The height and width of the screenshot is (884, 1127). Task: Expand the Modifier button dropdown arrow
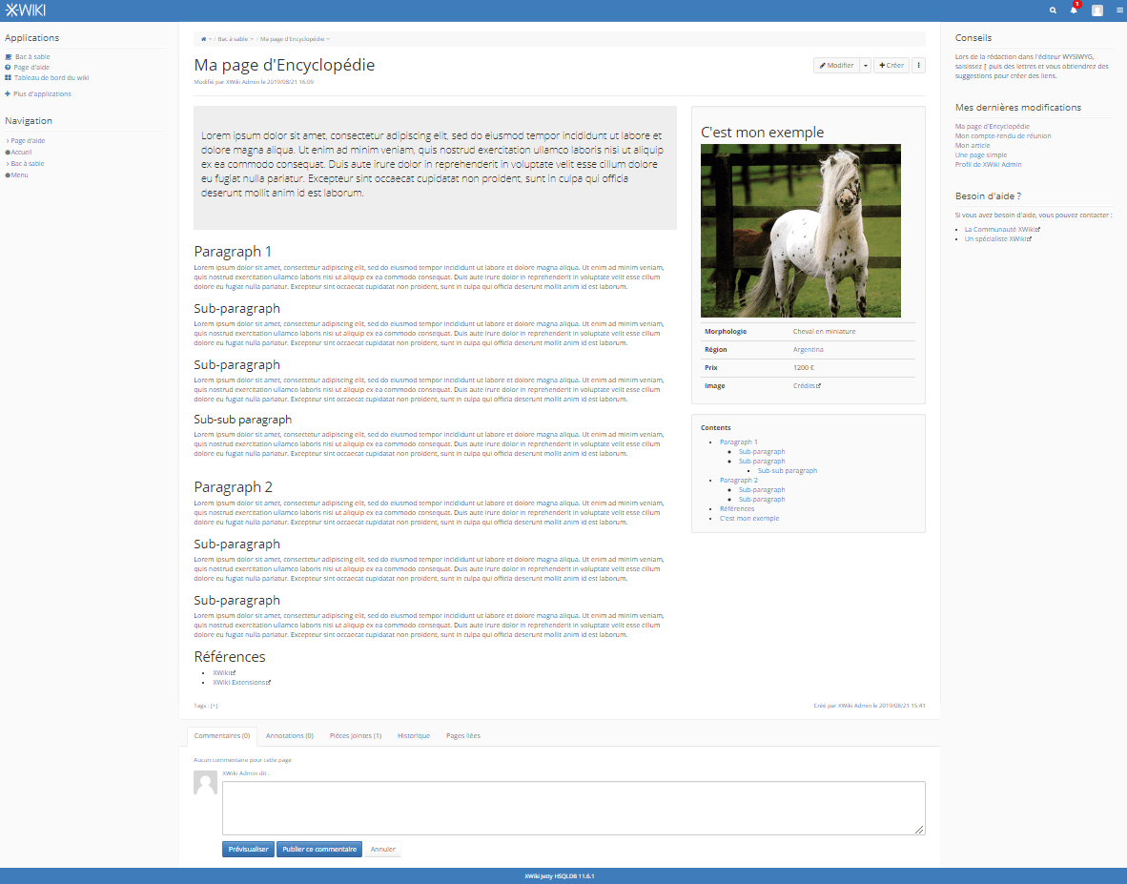click(866, 66)
